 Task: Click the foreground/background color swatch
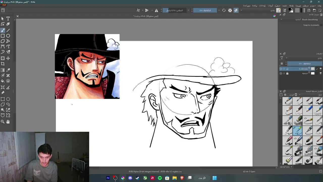(x=291, y=10)
